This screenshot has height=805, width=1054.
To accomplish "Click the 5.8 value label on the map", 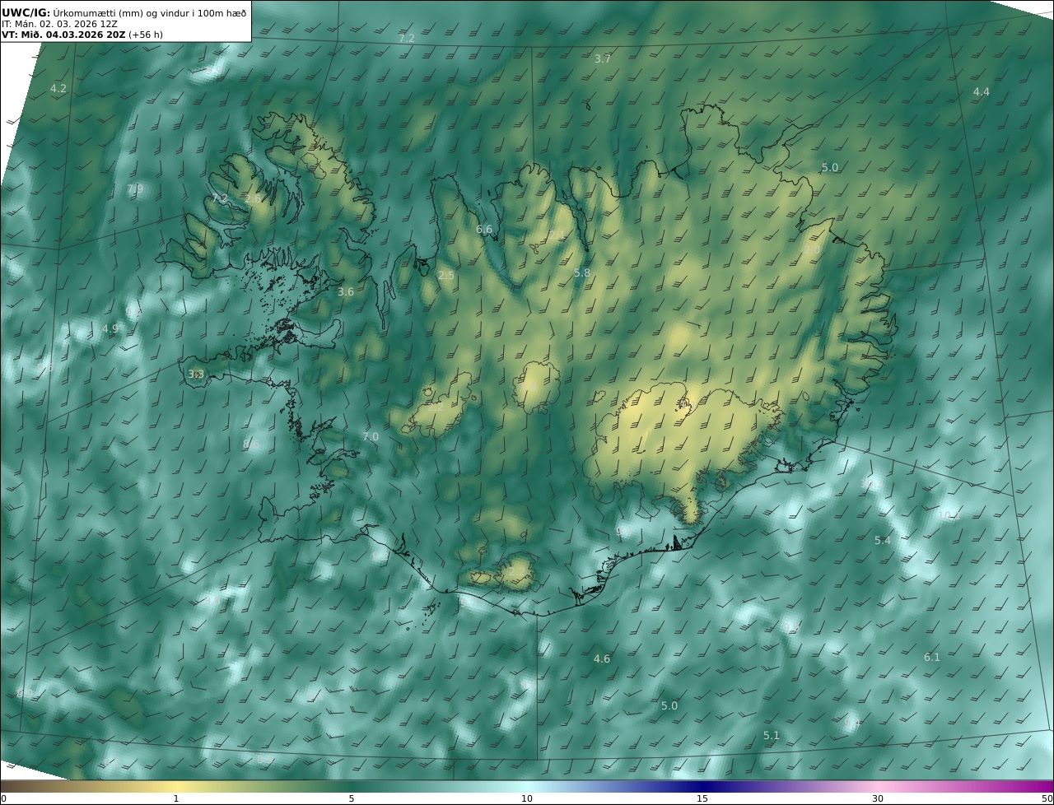I will 582,272.
